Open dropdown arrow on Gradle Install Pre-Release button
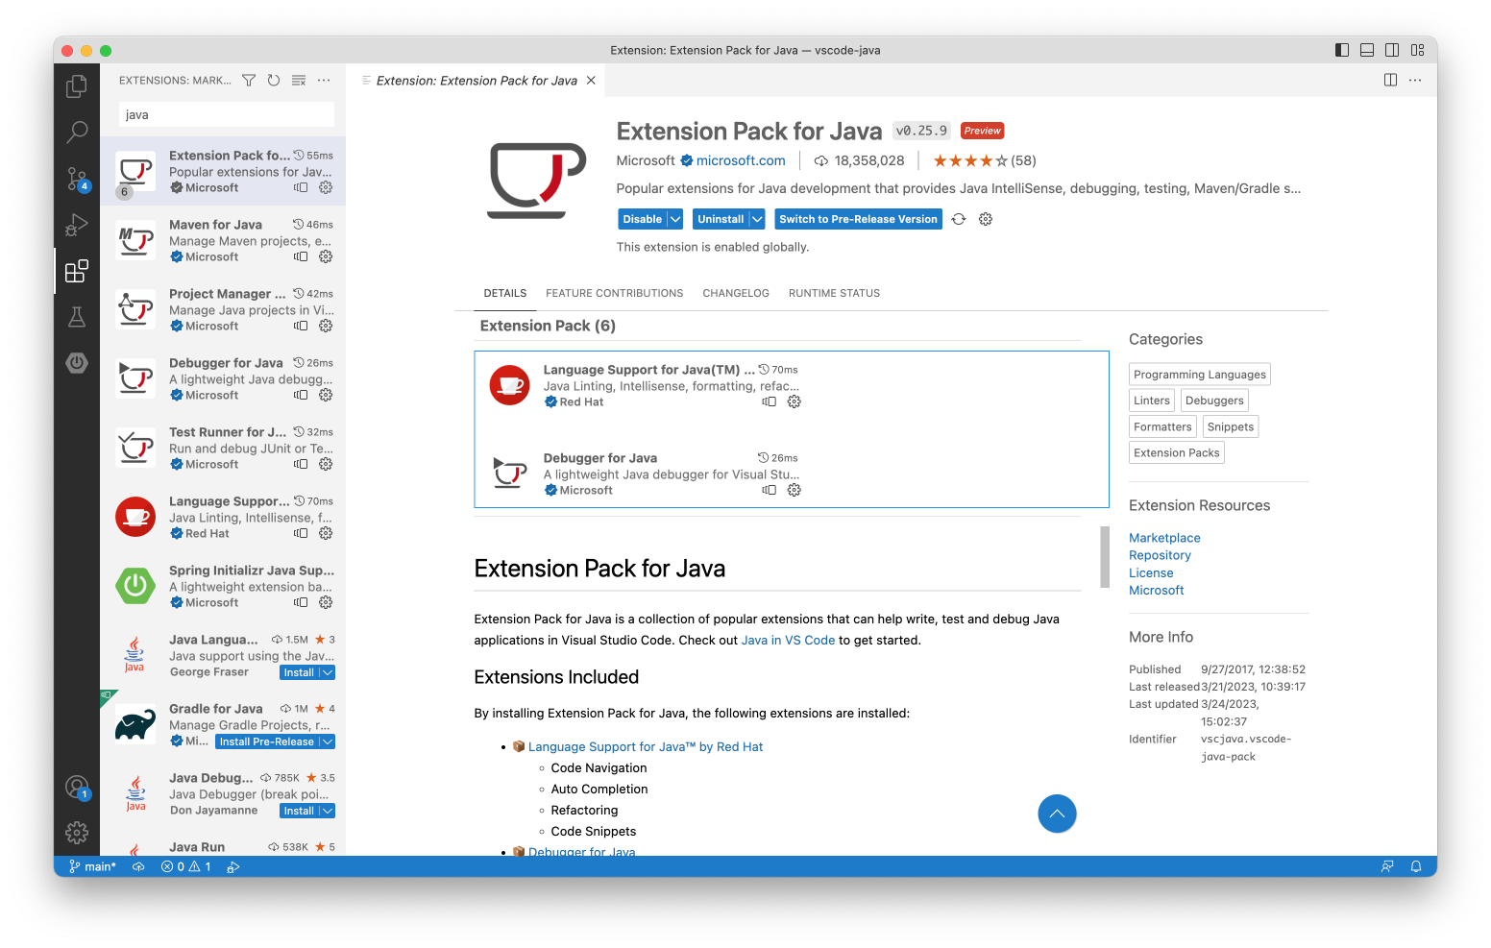This screenshot has width=1491, height=948. [x=327, y=741]
